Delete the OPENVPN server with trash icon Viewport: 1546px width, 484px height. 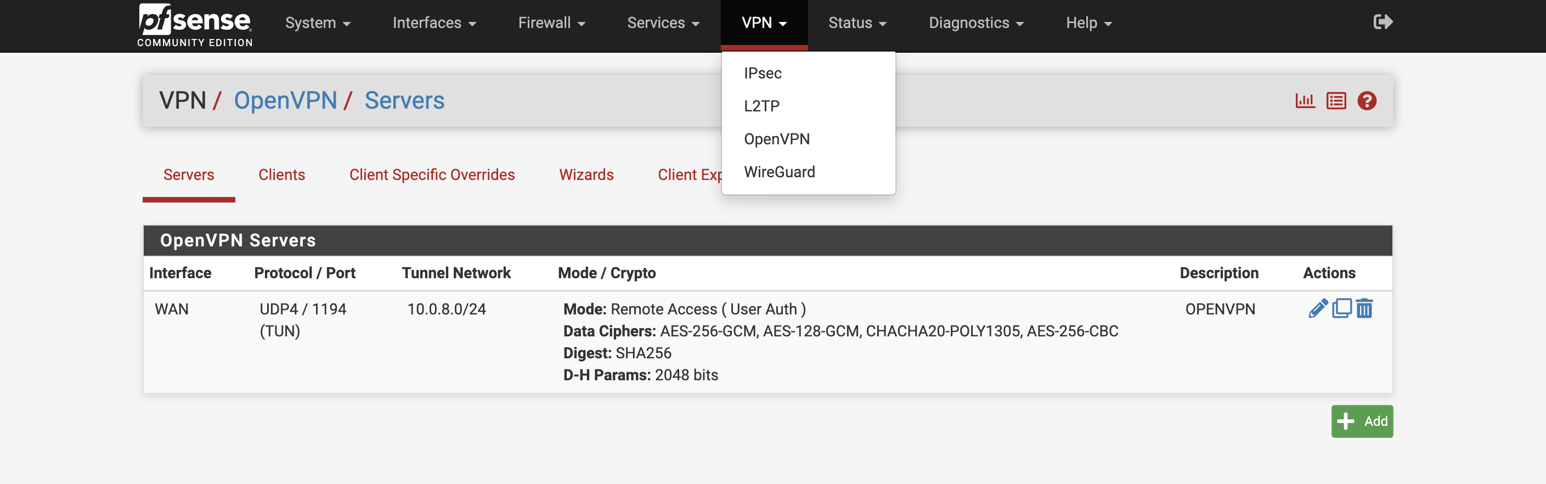click(1364, 308)
